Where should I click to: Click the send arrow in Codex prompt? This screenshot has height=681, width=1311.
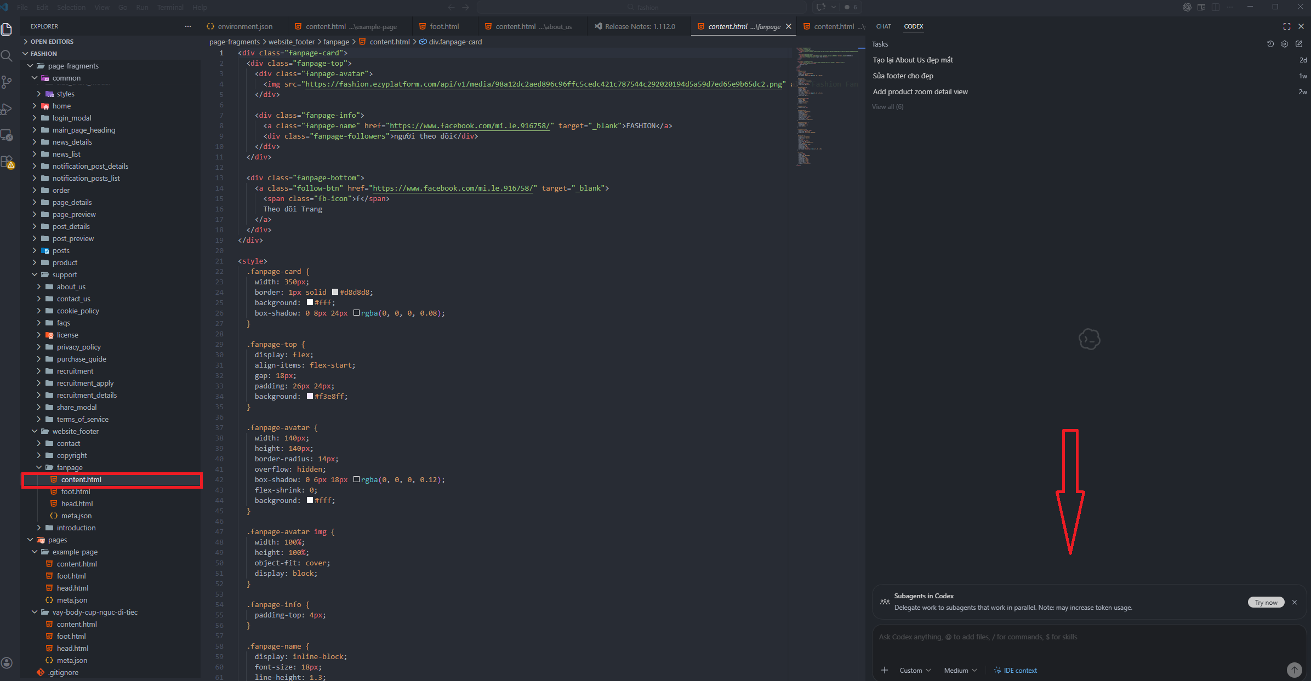pyautogui.click(x=1294, y=669)
